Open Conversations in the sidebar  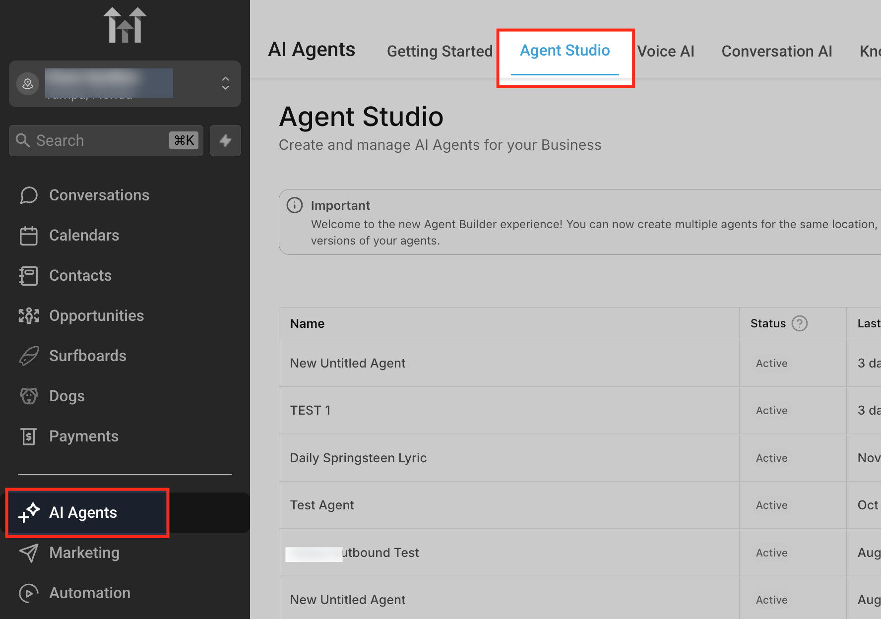(x=99, y=195)
